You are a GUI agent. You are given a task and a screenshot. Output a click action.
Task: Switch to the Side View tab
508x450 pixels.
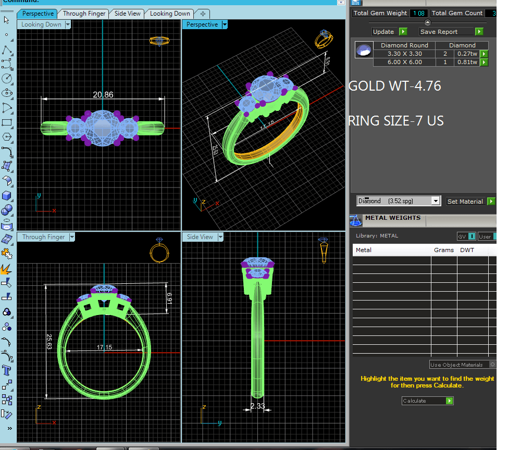(127, 14)
